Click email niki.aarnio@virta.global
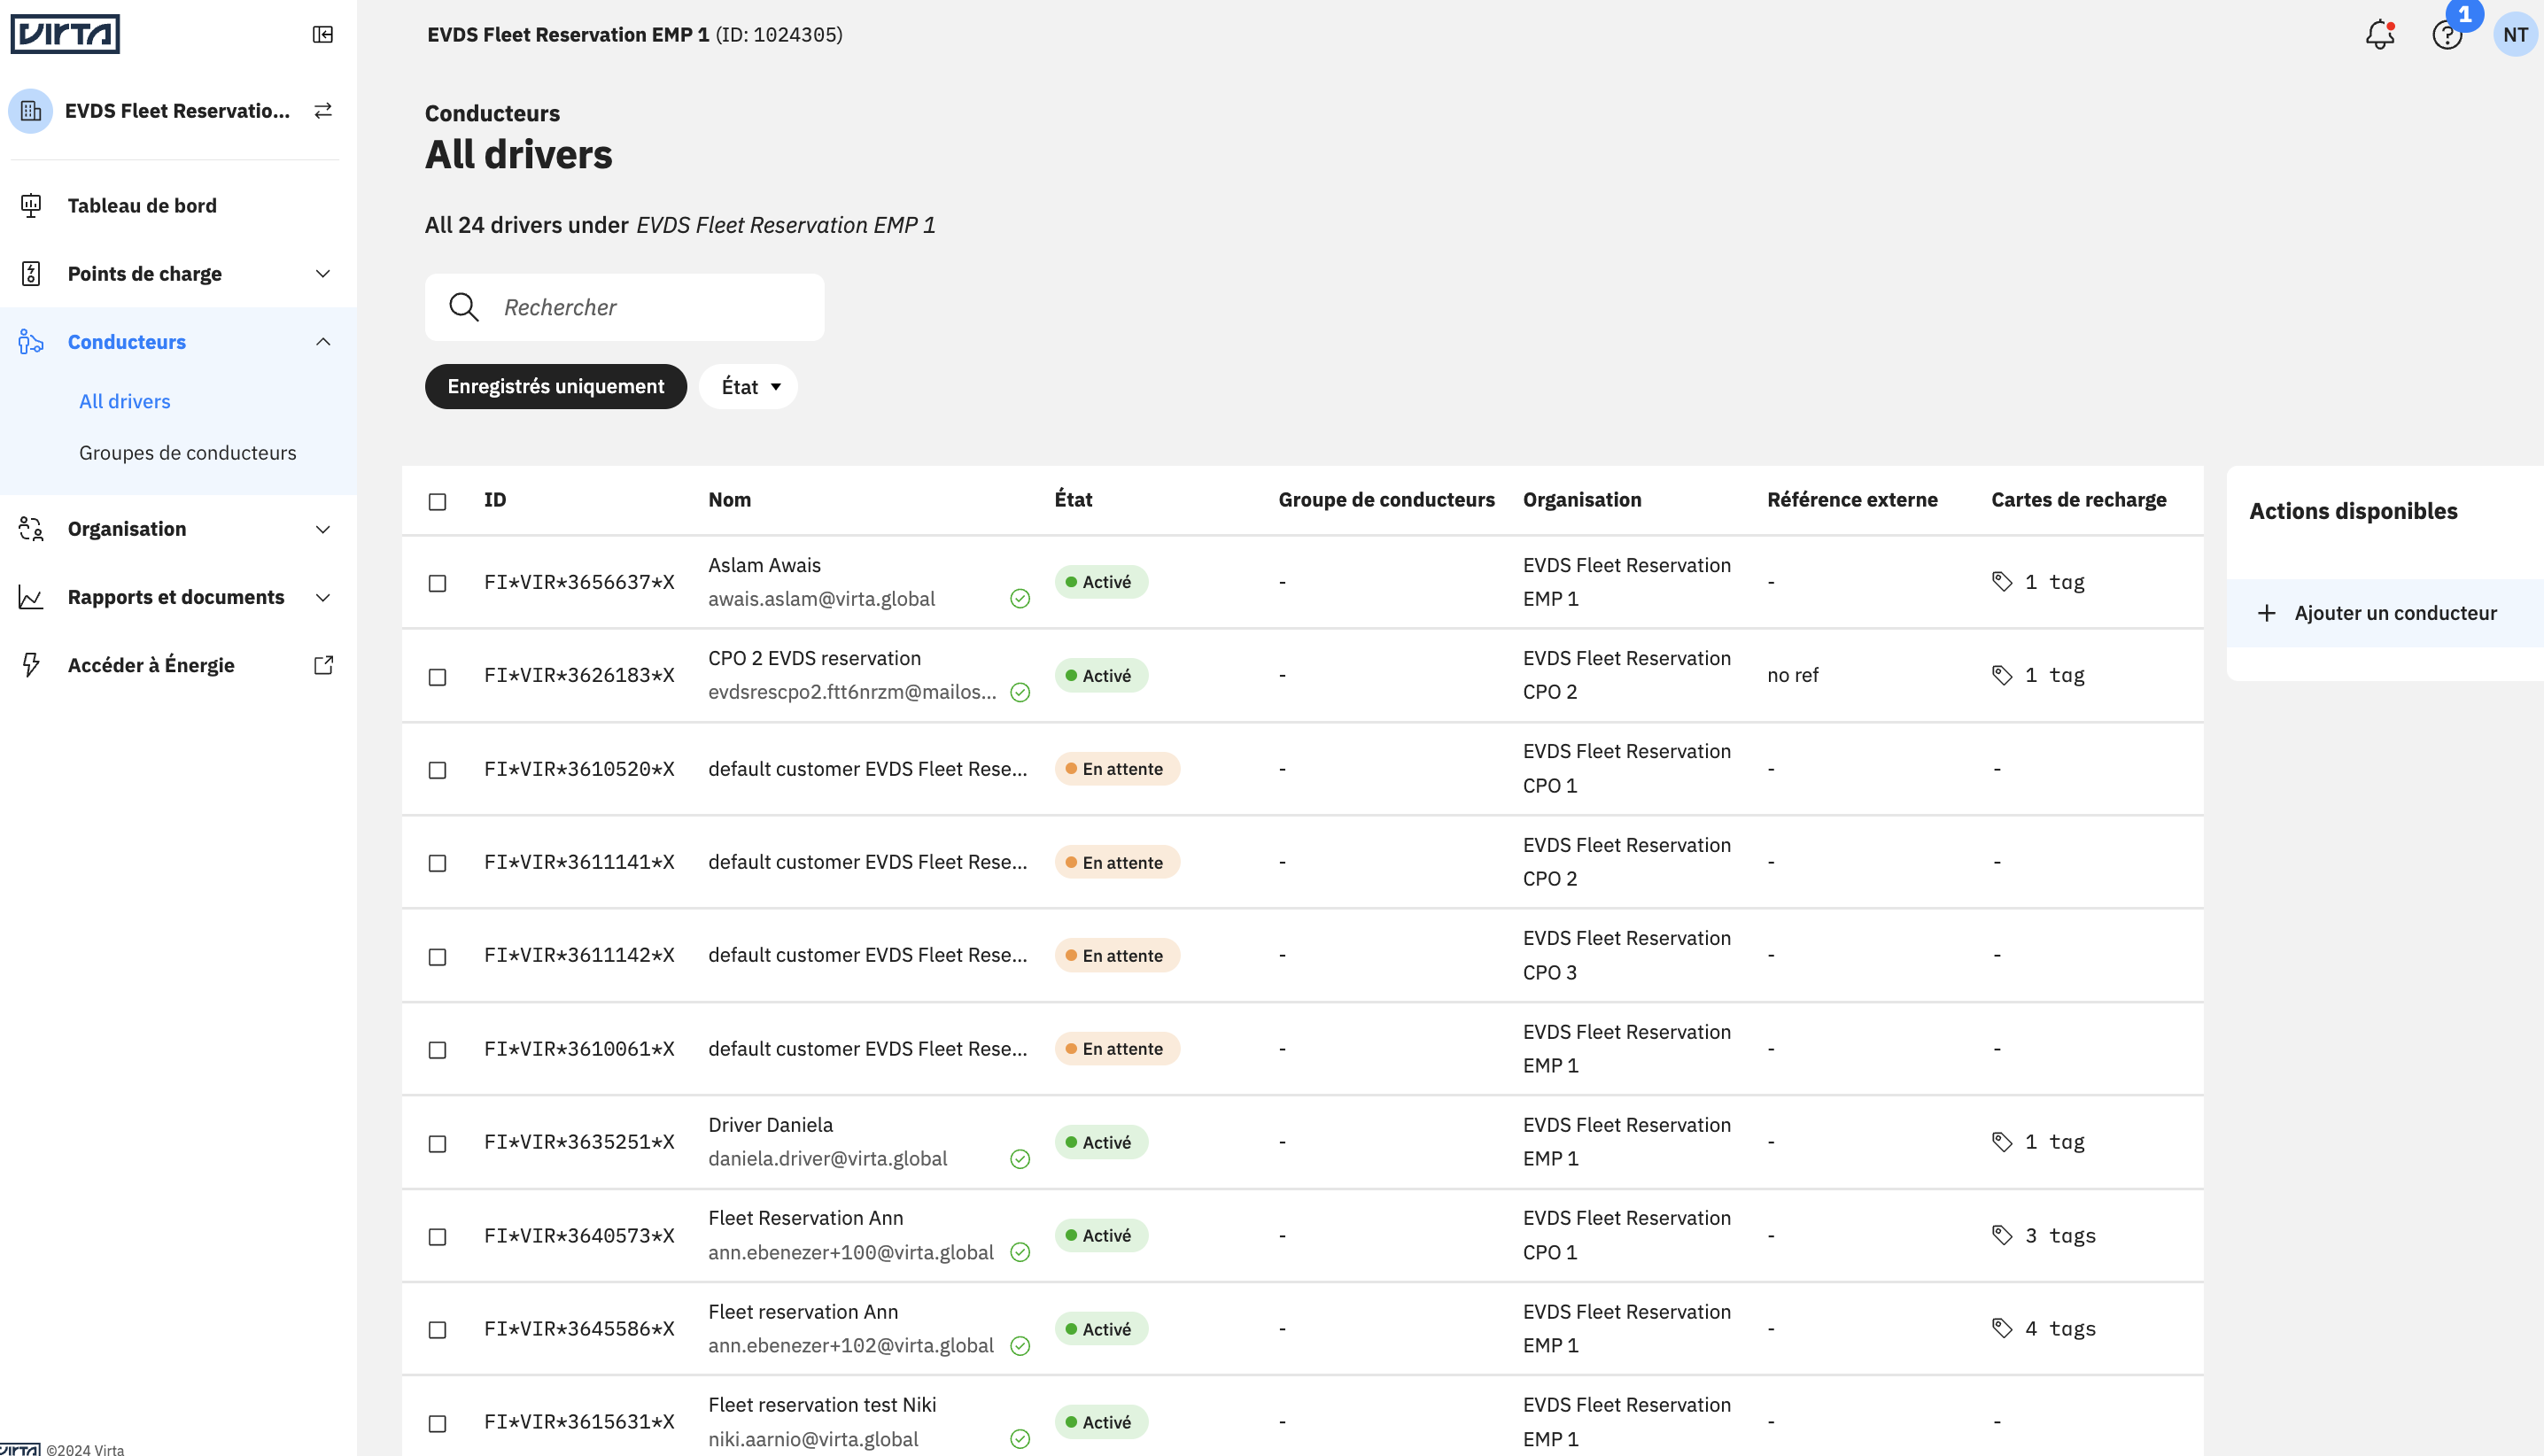Image resolution: width=2544 pixels, height=1456 pixels. 813,1439
